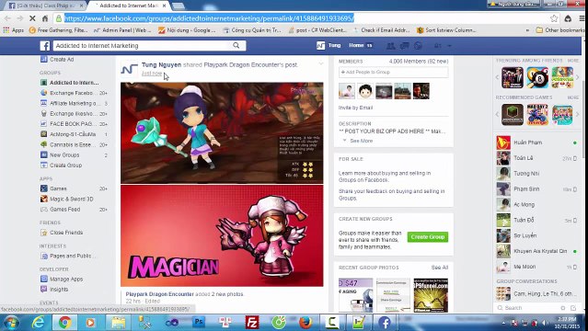Open Close Friends list
Screen dimensions: 588x331
tap(66, 233)
